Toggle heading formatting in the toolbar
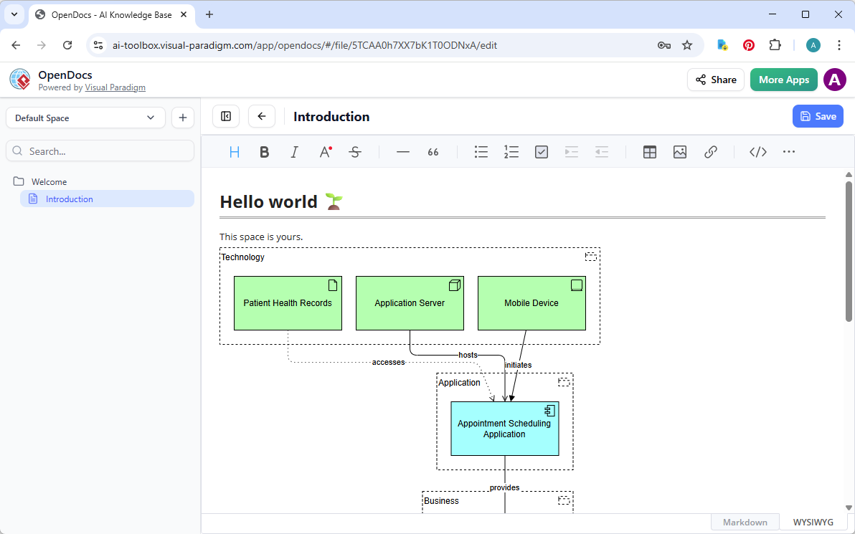The image size is (855, 534). [x=234, y=151]
